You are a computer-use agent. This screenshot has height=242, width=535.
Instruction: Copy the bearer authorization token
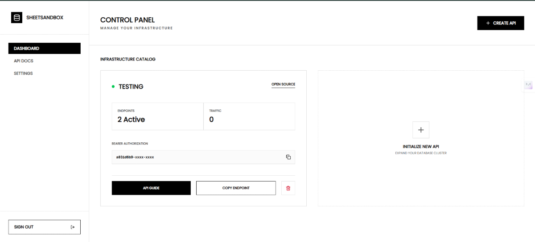288,157
